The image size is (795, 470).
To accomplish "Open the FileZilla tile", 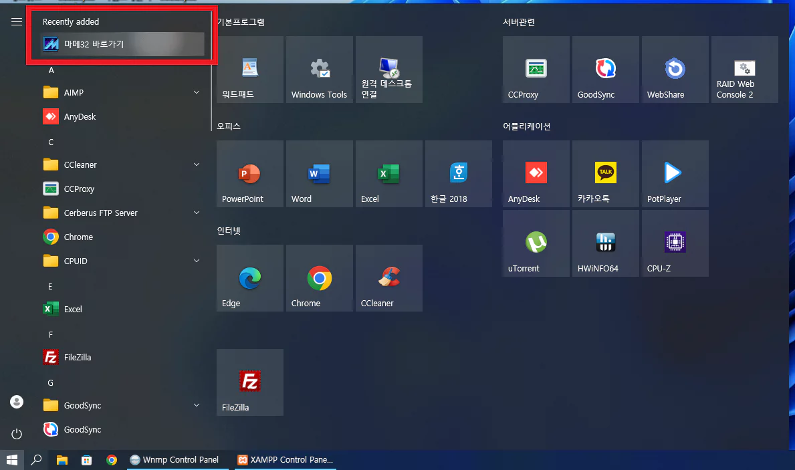I will [x=250, y=382].
